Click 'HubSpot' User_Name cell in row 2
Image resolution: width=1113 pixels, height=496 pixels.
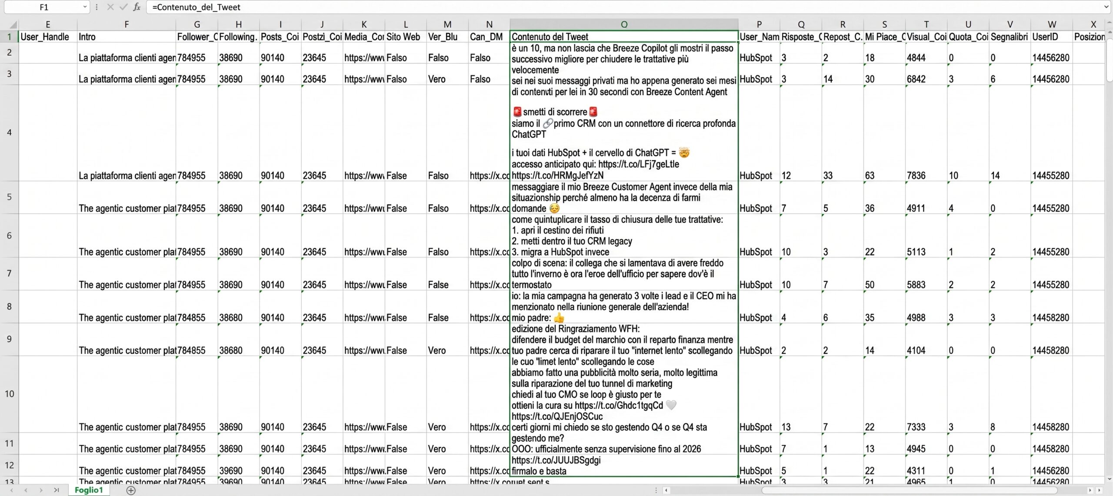coord(759,53)
